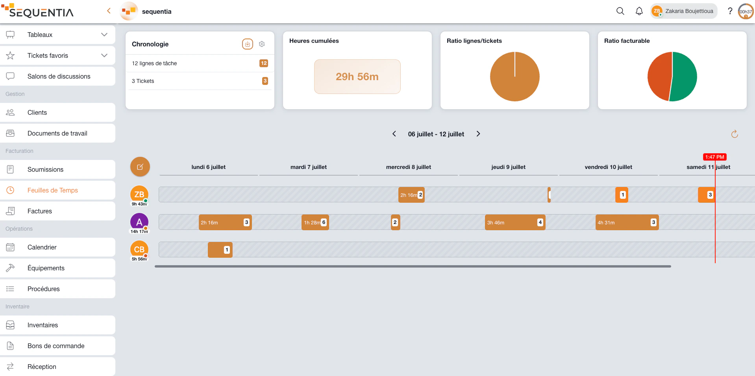Image resolution: width=755 pixels, height=376 pixels.
Task: Open the 00h37 timer icon
Action: pos(746,11)
